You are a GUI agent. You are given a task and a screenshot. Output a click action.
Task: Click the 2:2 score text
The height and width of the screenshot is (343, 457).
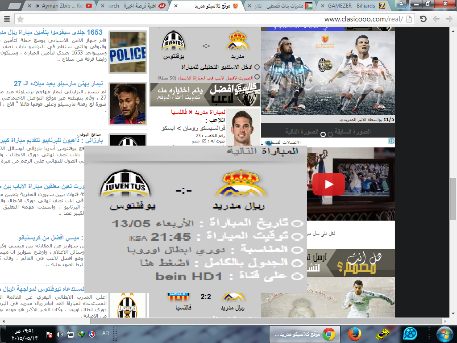point(205,297)
